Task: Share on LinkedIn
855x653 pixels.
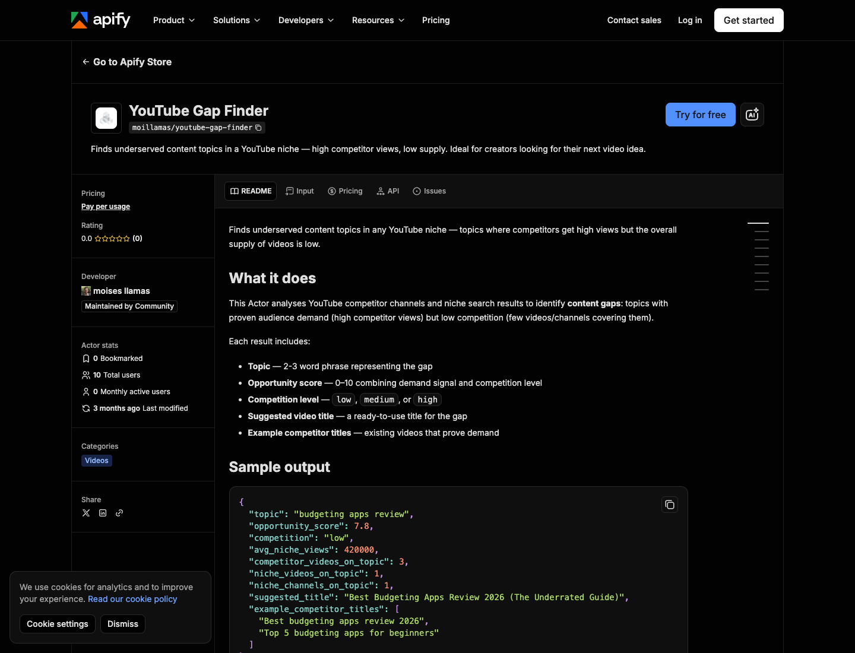Action: (103, 513)
